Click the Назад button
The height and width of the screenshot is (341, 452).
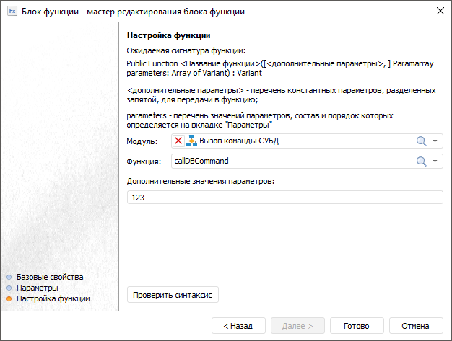pyautogui.click(x=238, y=326)
